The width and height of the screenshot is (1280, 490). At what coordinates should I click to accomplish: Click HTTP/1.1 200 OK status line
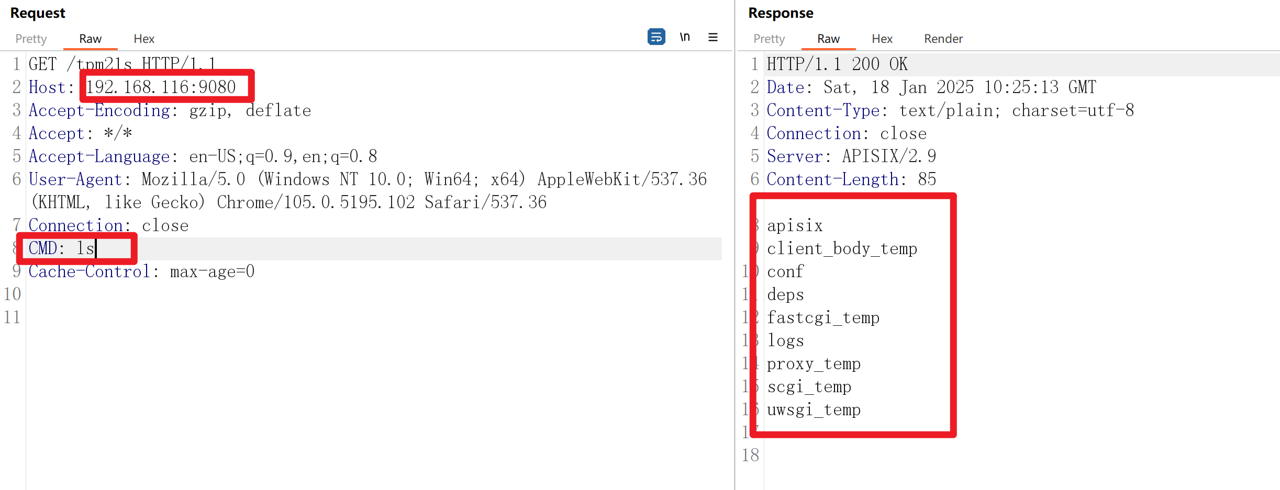[837, 64]
